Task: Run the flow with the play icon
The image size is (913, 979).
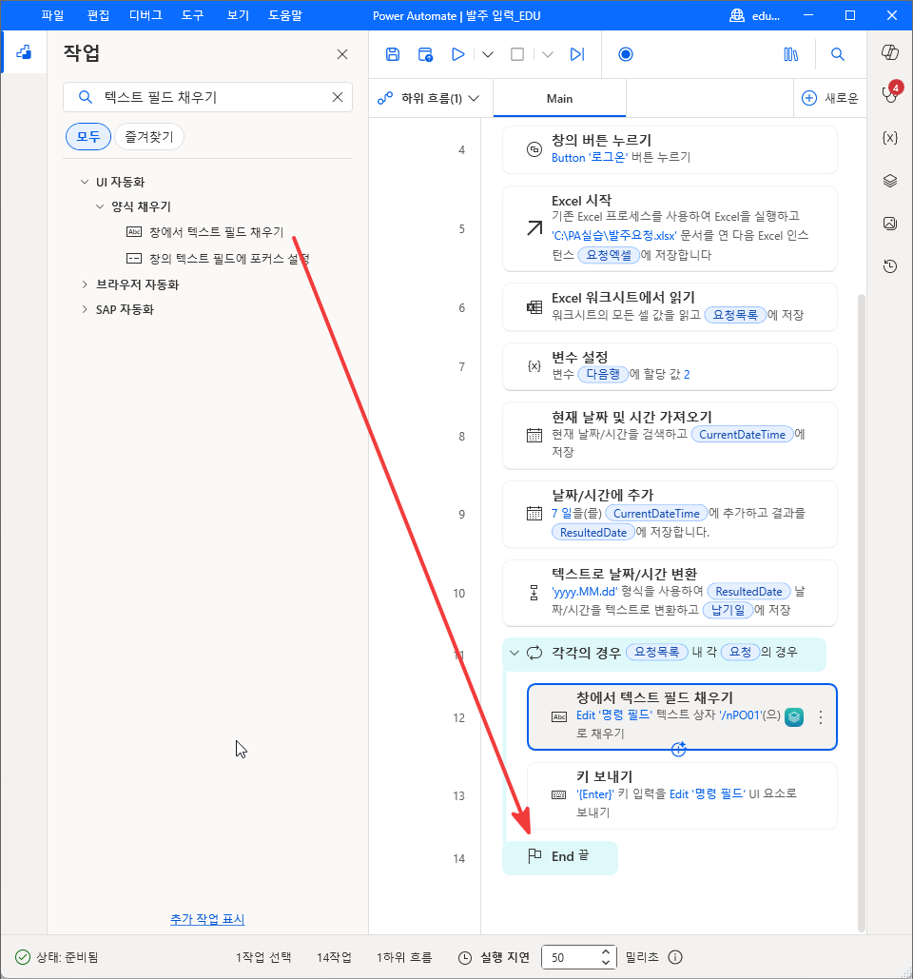Action: click(457, 54)
